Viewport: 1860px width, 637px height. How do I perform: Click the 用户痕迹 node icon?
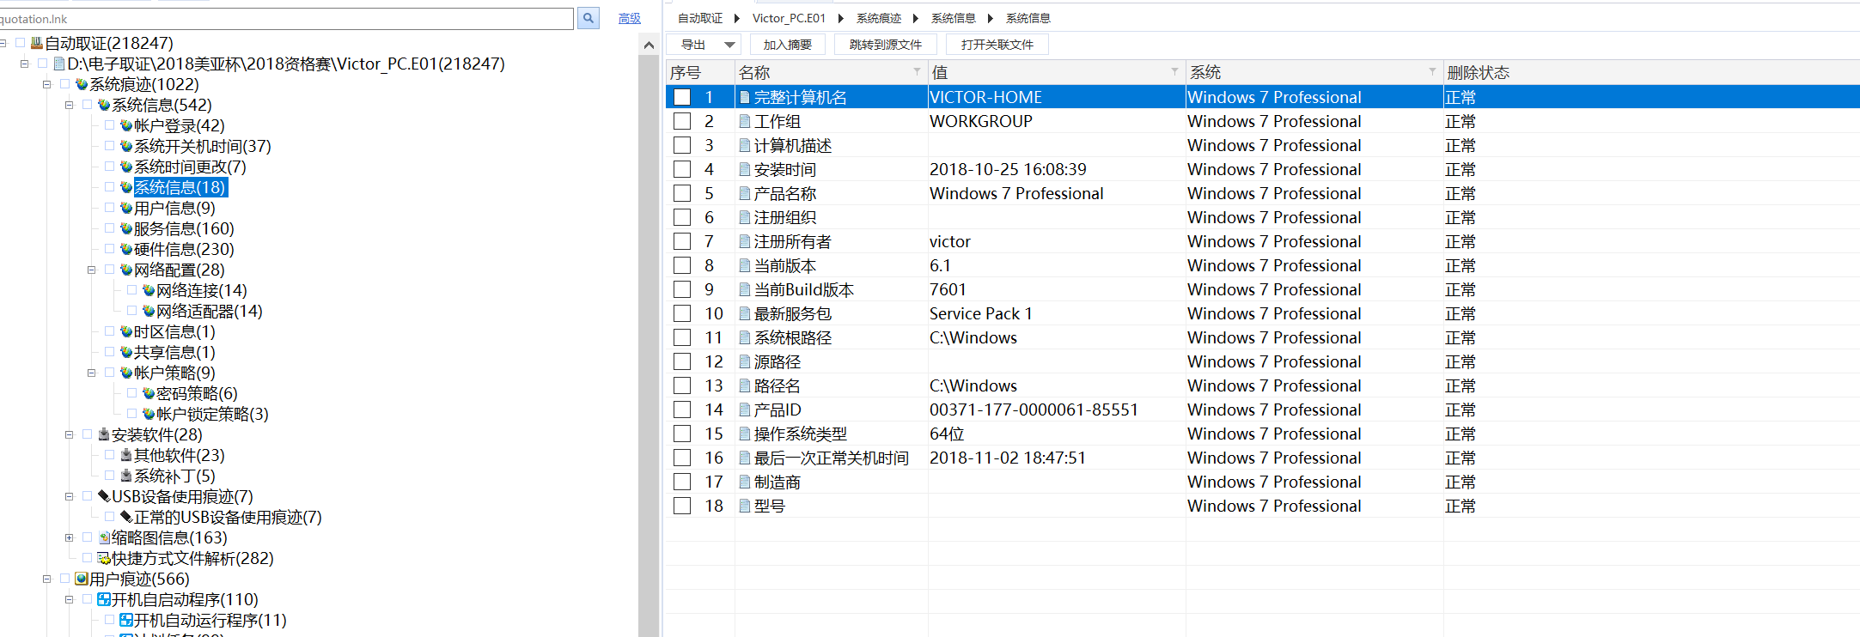tap(82, 579)
